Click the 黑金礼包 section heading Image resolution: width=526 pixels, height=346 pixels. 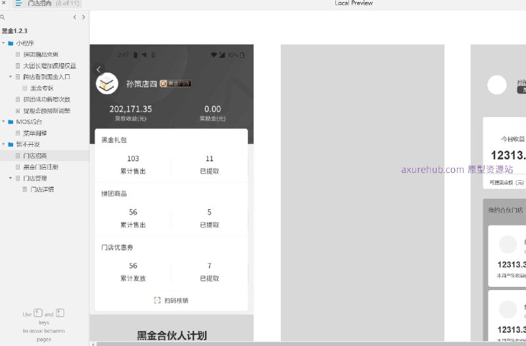point(114,140)
